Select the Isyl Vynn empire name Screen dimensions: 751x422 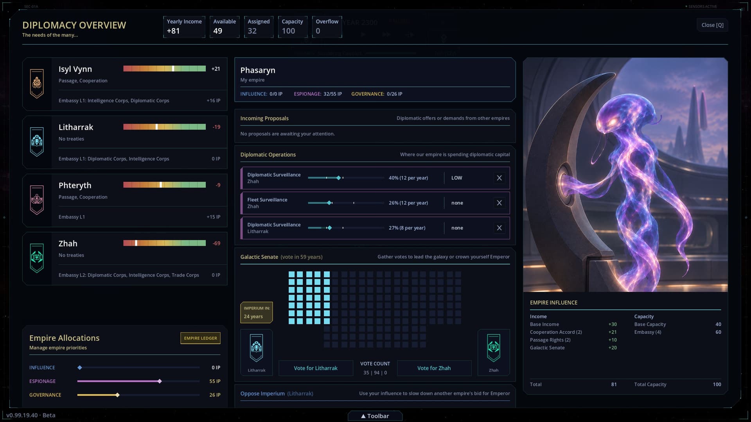[75, 69]
